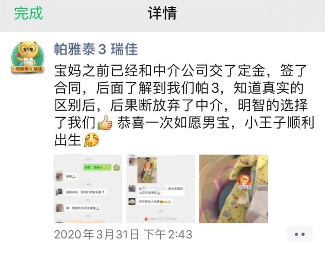Viewport: 325px width, 271px height.
Task: Open the first chat screenshot thumbnail
Action: [88, 189]
